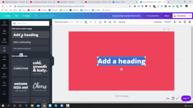Screen dimensions: 193x108
Task: Click the Share button
Action: 167,16
